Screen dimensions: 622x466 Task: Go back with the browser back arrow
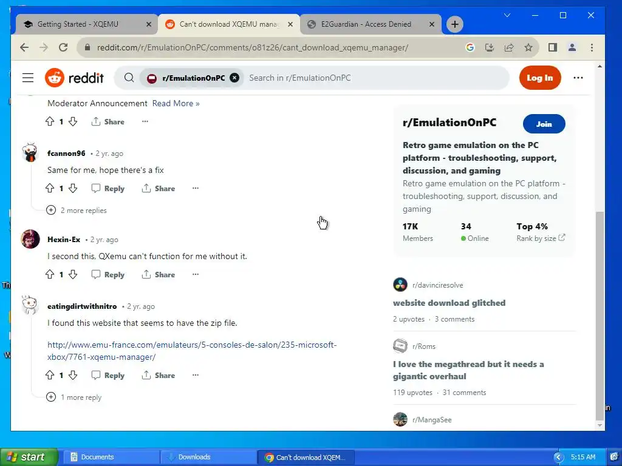click(x=24, y=47)
